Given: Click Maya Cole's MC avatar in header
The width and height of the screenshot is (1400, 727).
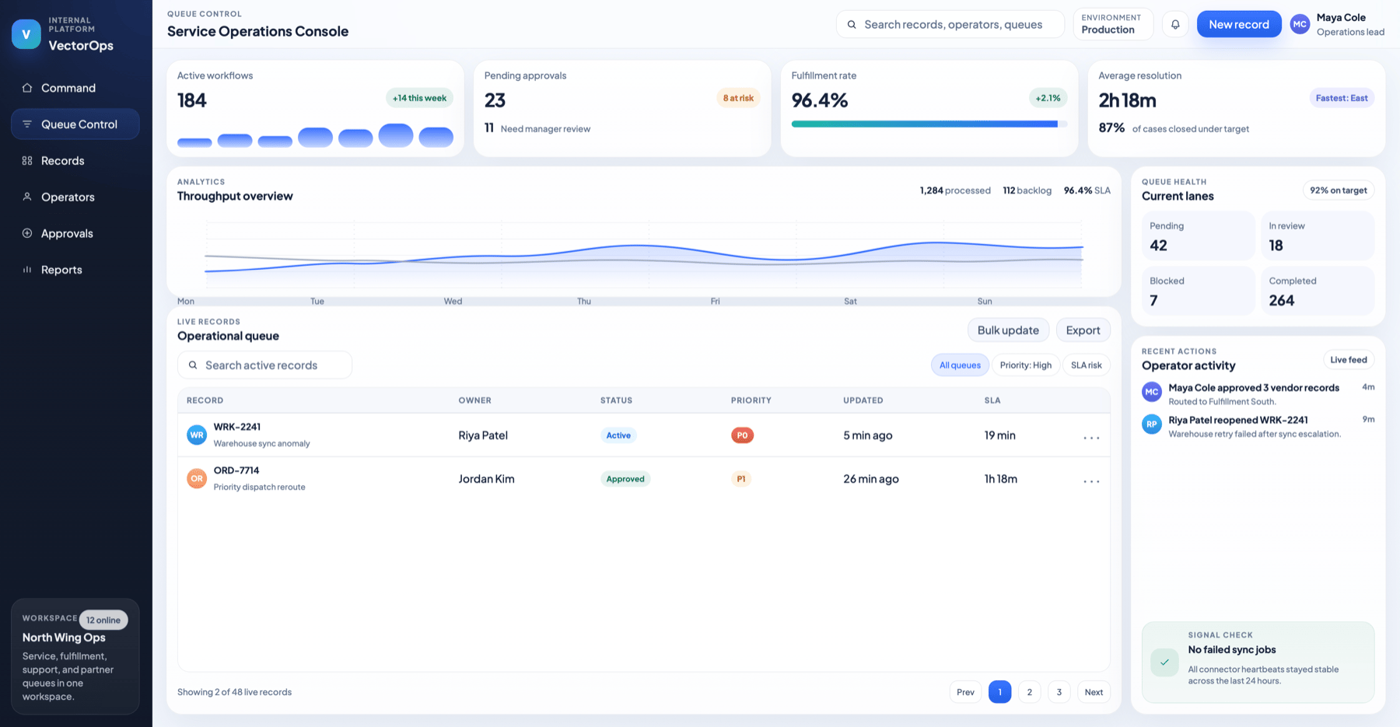Looking at the screenshot, I should click(1300, 24).
